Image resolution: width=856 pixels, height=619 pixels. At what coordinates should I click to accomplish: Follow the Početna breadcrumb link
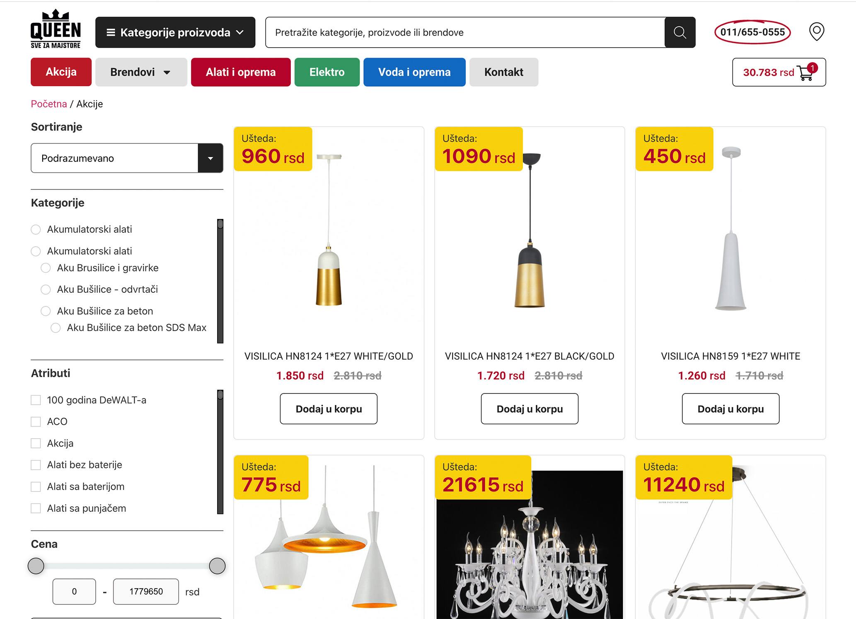(49, 104)
